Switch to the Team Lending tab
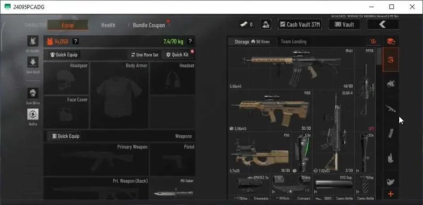 [x=294, y=42]
